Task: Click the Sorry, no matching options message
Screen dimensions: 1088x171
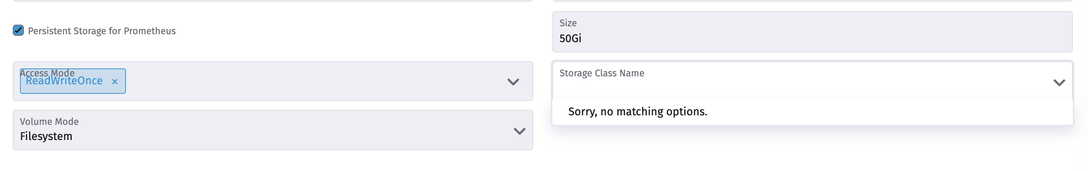Action: point(637,112)
